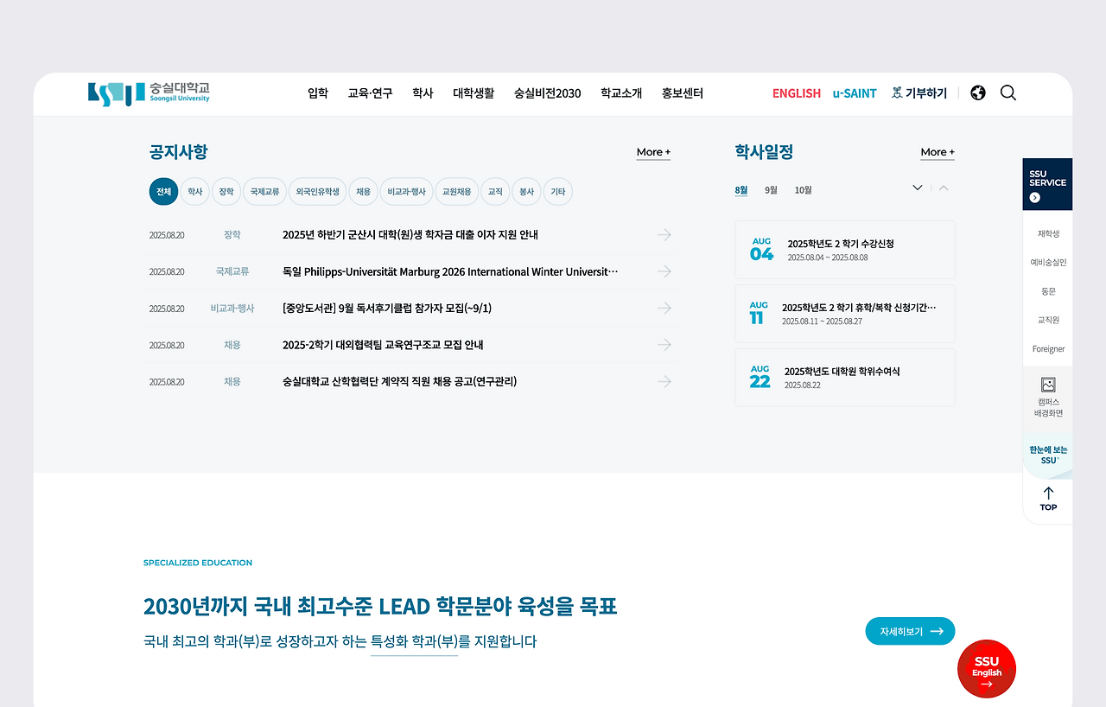Tap the circular SSU English button
The height and width of the screenshot is (707, 1106).
(x=986, y=669)
